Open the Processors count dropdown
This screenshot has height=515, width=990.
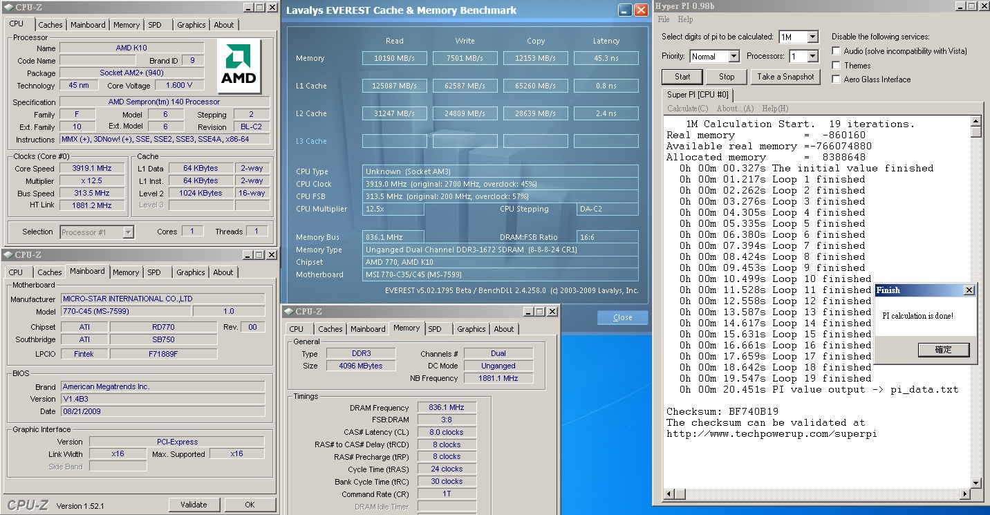coord(812,56)
